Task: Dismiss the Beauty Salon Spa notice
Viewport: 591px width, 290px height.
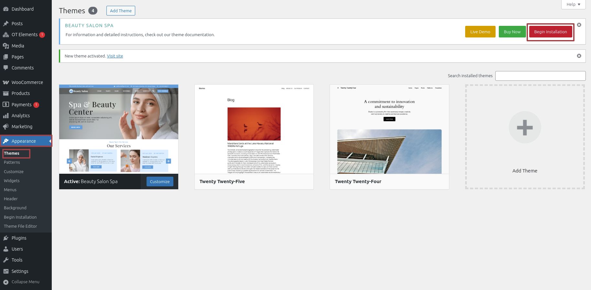Action: [x=579, y=25]
